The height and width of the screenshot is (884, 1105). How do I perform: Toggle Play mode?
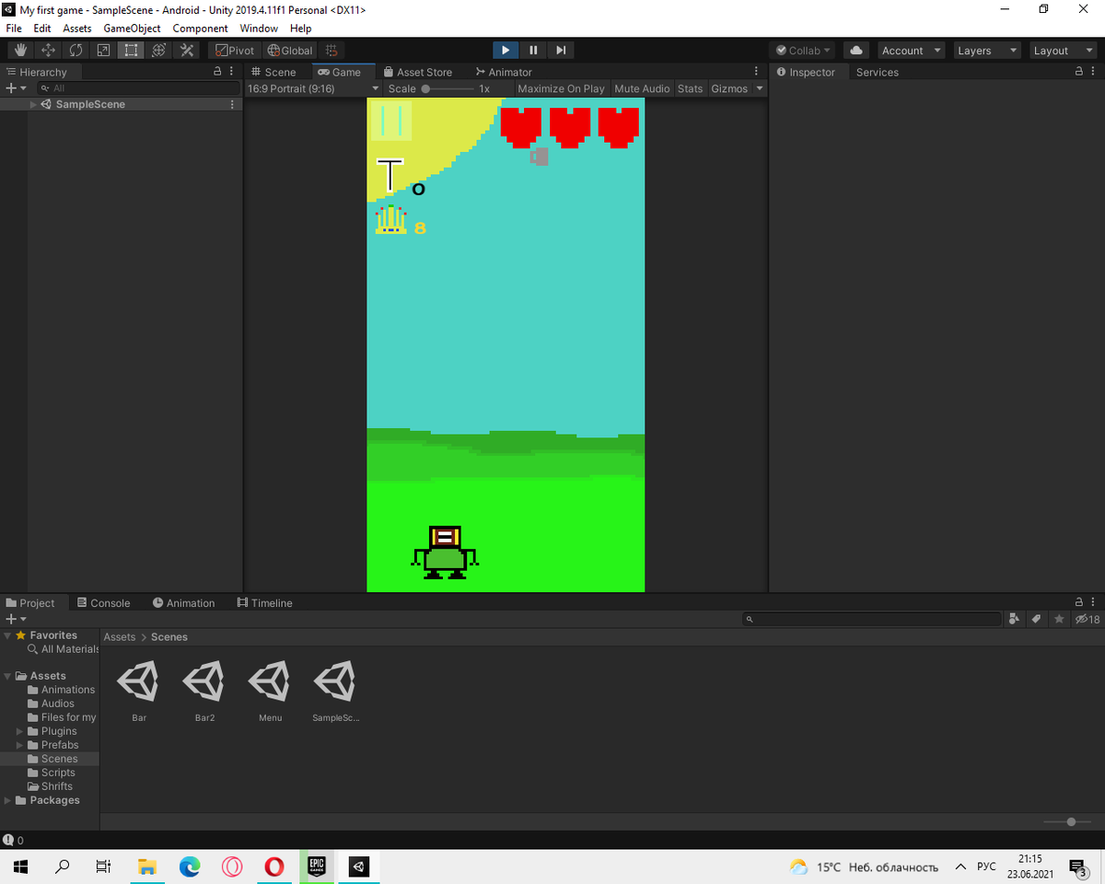506,51
